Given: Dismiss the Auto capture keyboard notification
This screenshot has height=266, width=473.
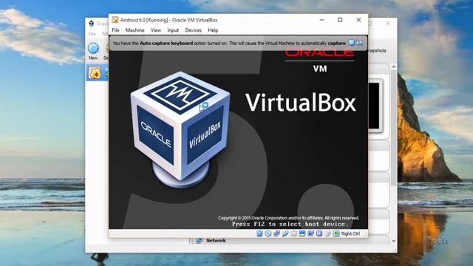Looking at the screenshot, I should point(352,43).
